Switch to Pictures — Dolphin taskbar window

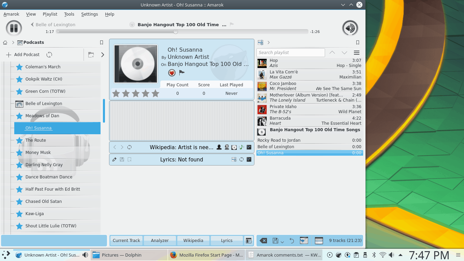(x=129, y=255)
